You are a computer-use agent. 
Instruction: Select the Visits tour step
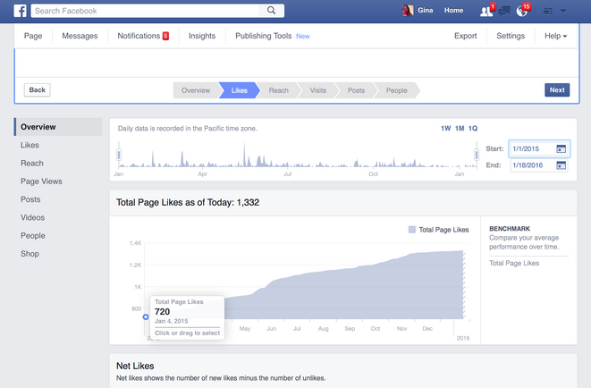(x=318, y=90)
